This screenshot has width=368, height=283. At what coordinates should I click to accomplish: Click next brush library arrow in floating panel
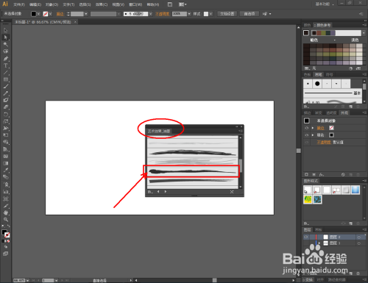pyautogui.click(x=166, y=191)
